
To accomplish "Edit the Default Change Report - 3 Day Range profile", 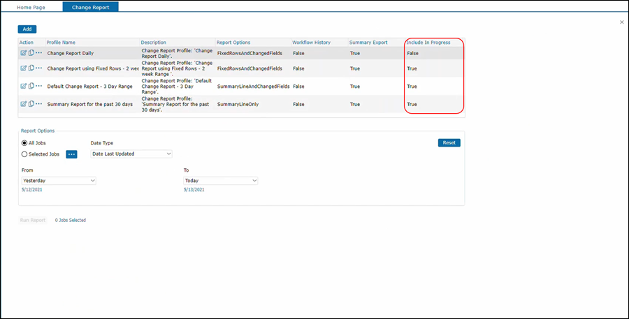I will pos(23,87).
